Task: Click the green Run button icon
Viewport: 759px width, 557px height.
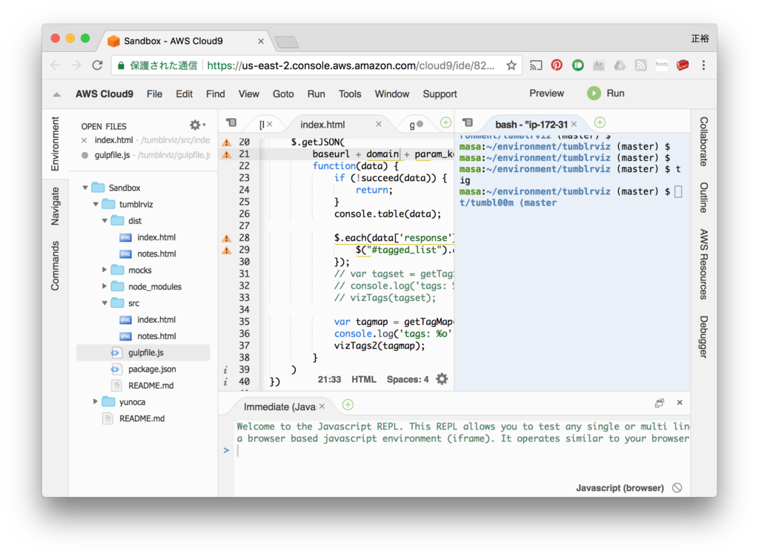Action: click(594, 93)
